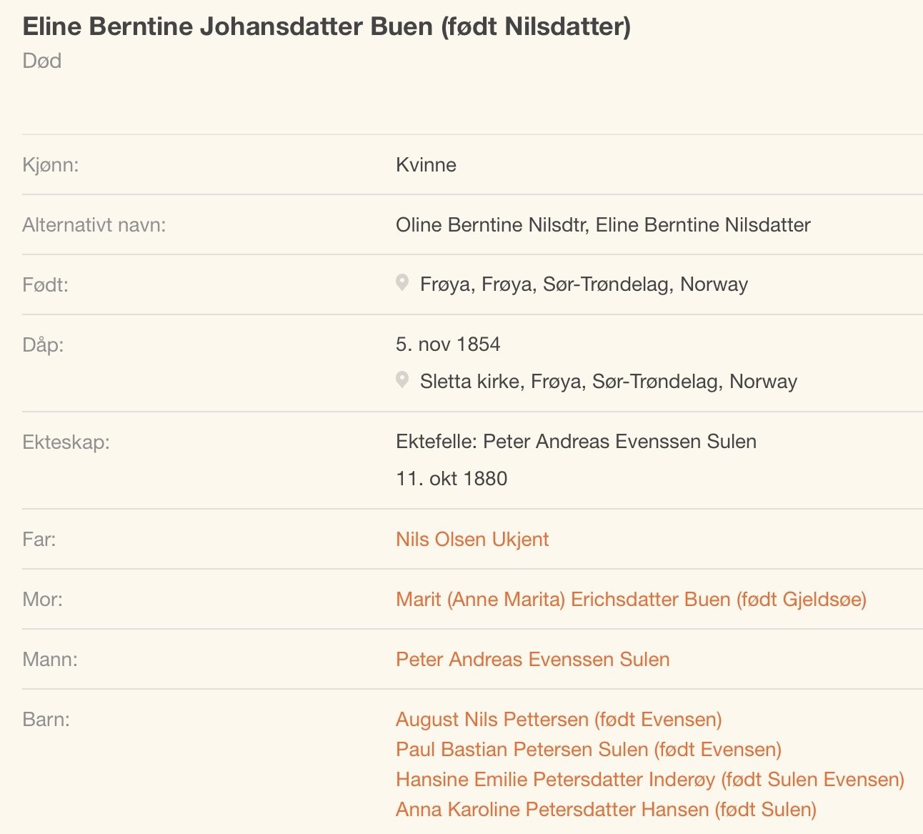This screenshot has width=923, height=834.
Task: Click the map pin beside Sletta kirke
Action: (x=402, y=380)
